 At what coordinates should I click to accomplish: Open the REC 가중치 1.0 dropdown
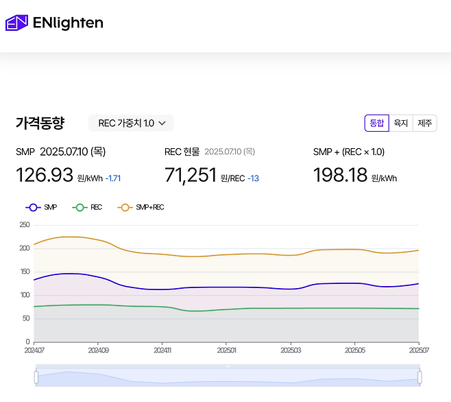point(131,123)
